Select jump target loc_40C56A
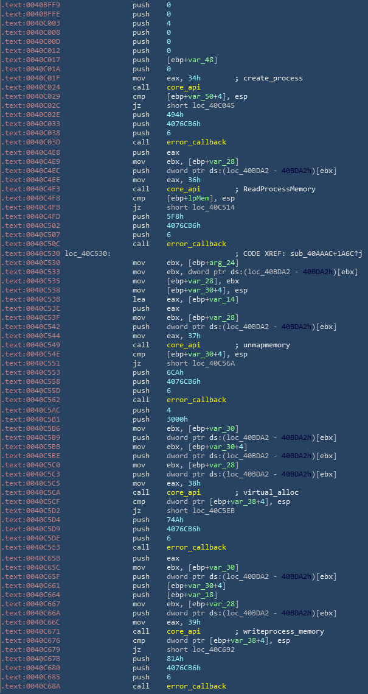Image resolution: width=368 pixels, height=694 pixels. pyautogui.click(x=214, y=363)
